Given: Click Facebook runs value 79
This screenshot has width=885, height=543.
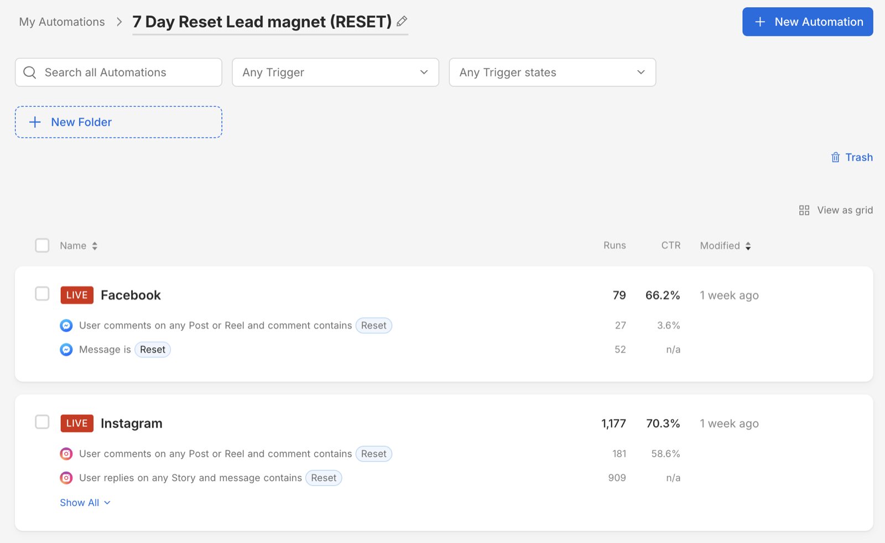Looking at the screenshot, I should click(619, 295).
